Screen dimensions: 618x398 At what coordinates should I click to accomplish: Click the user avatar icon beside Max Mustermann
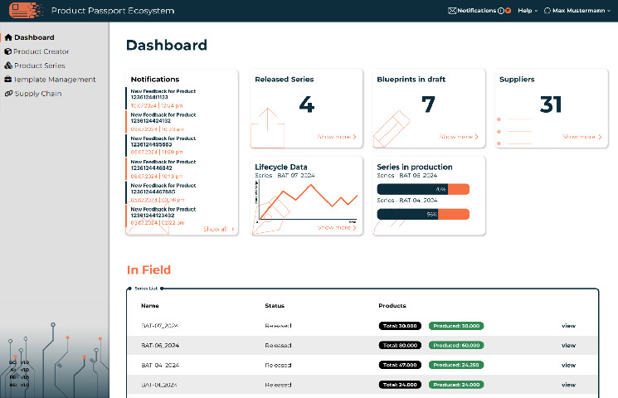click(547, 11)
